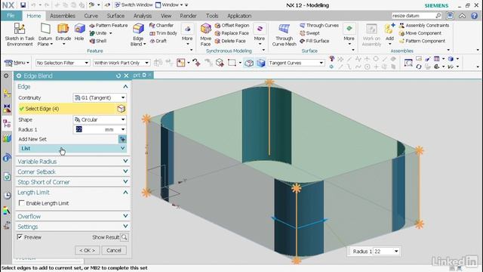Reset the Edge Blend dialog
The height and width of the screenshot is (272, 483).
click(x=118, y=76)
